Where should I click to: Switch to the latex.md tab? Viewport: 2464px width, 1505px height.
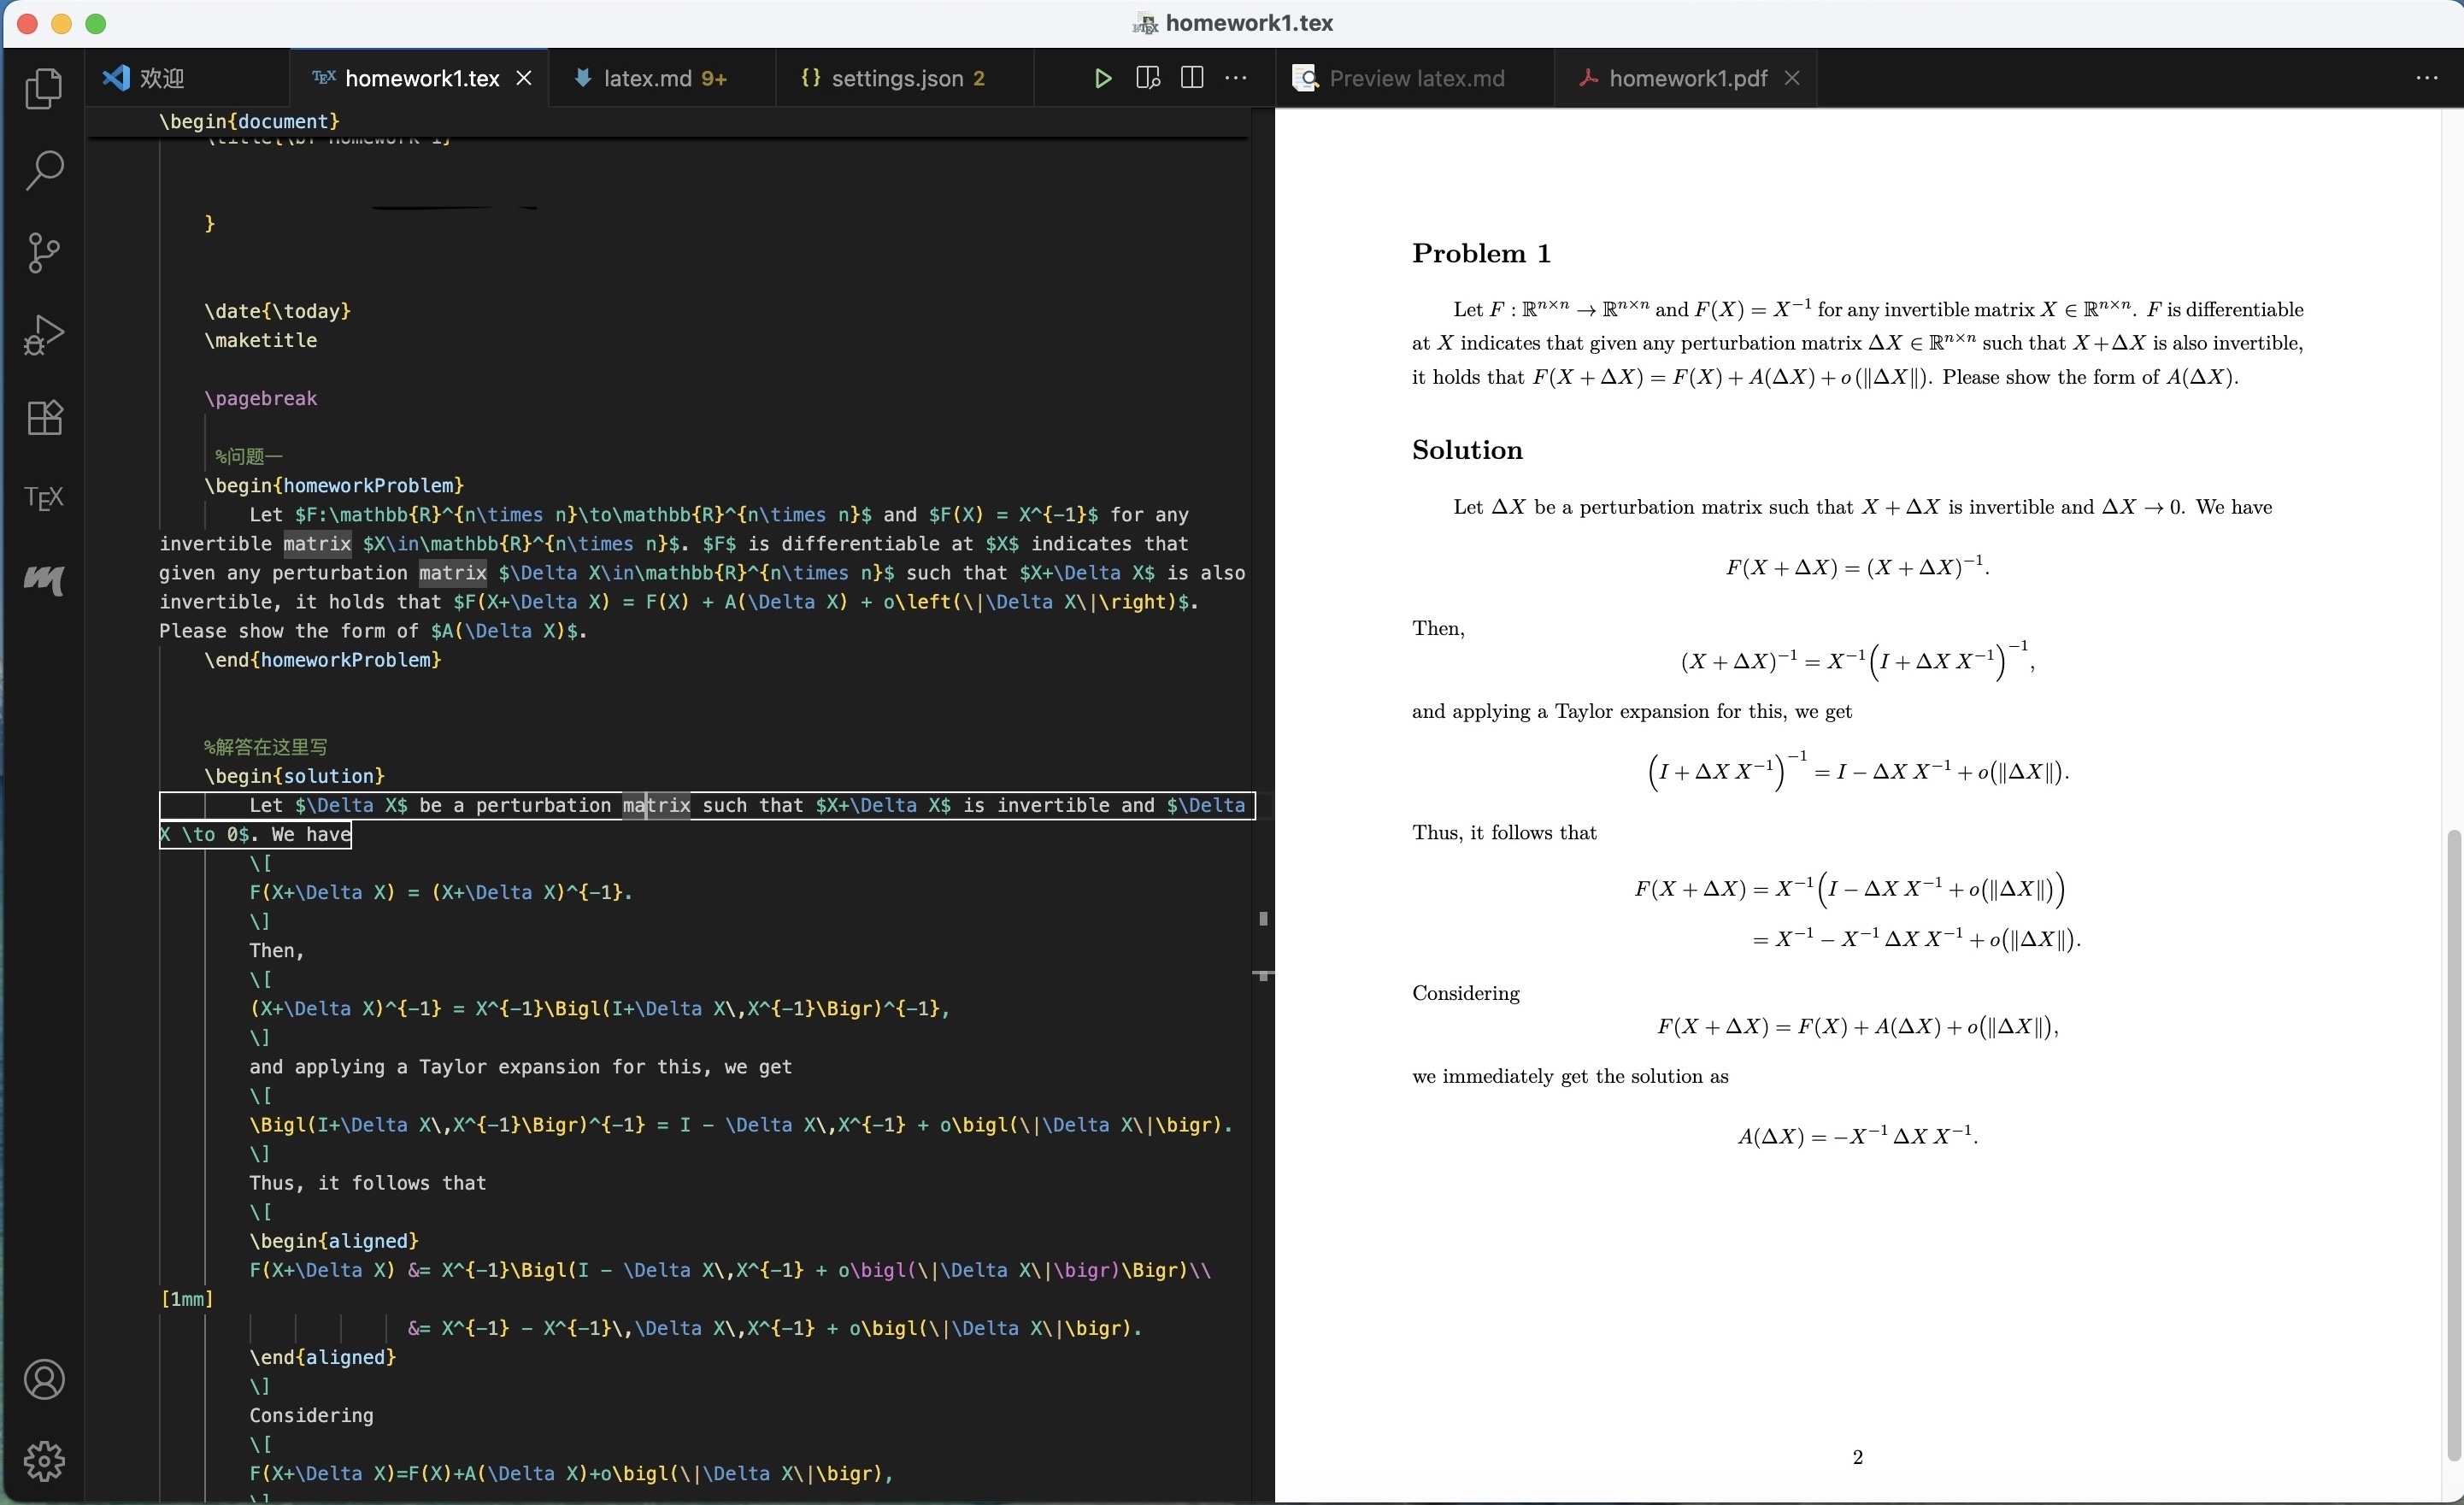[647, 78]
